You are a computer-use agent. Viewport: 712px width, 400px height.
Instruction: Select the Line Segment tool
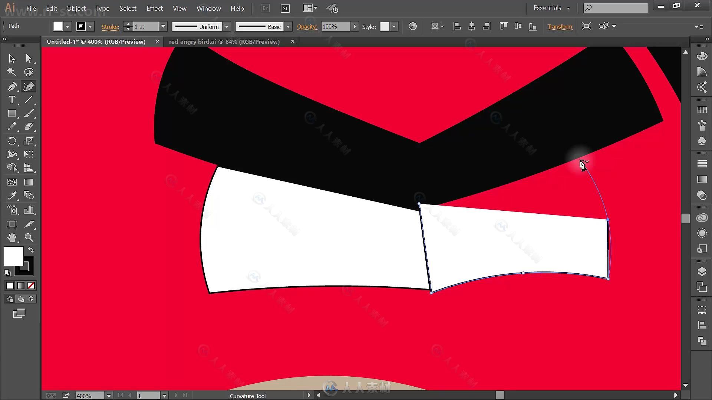pyautogui.click(x=29, y=100)
